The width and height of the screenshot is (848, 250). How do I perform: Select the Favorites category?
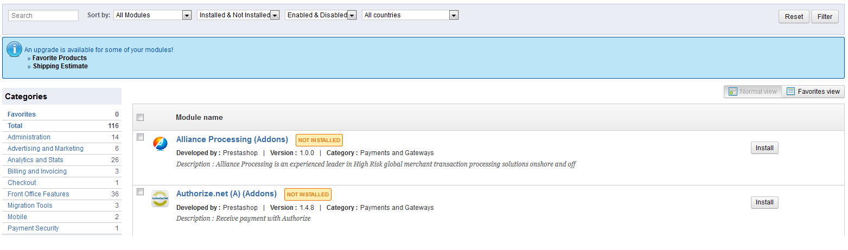22,114
